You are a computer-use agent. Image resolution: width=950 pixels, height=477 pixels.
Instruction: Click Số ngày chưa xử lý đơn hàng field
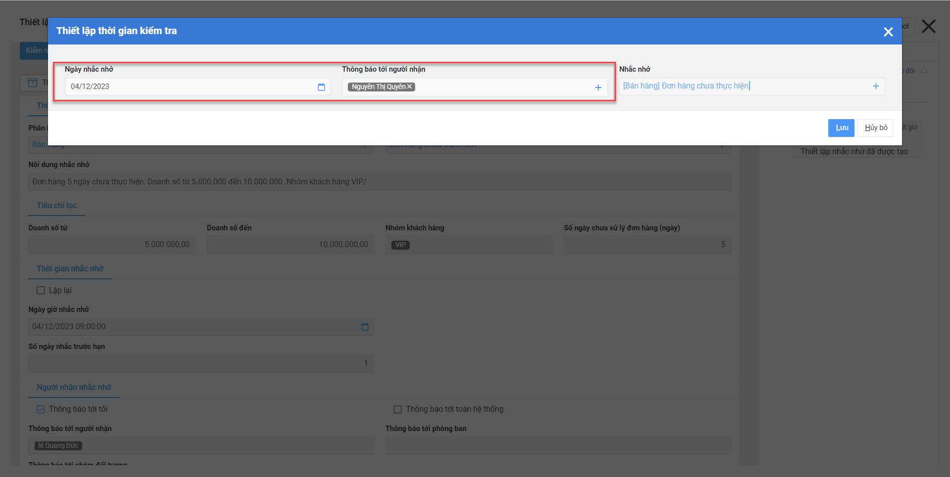point(647,245)
